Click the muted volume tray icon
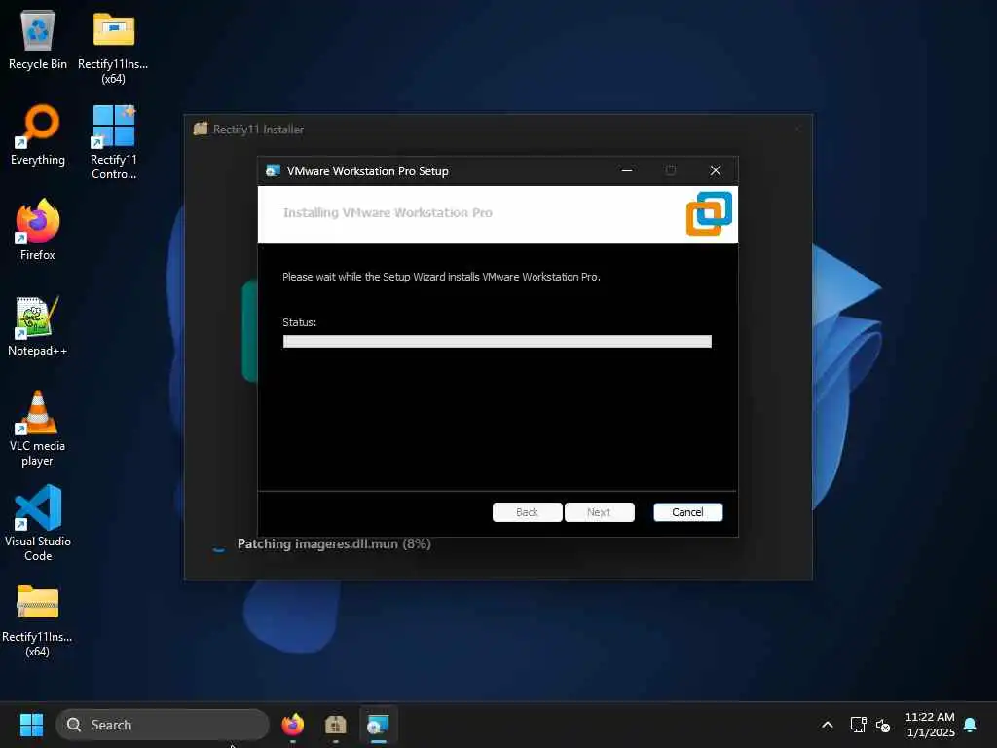 coord(882,725)
